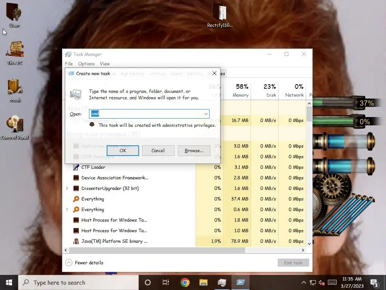
Task: Click the network tray icon
Action: coord(312,282)
